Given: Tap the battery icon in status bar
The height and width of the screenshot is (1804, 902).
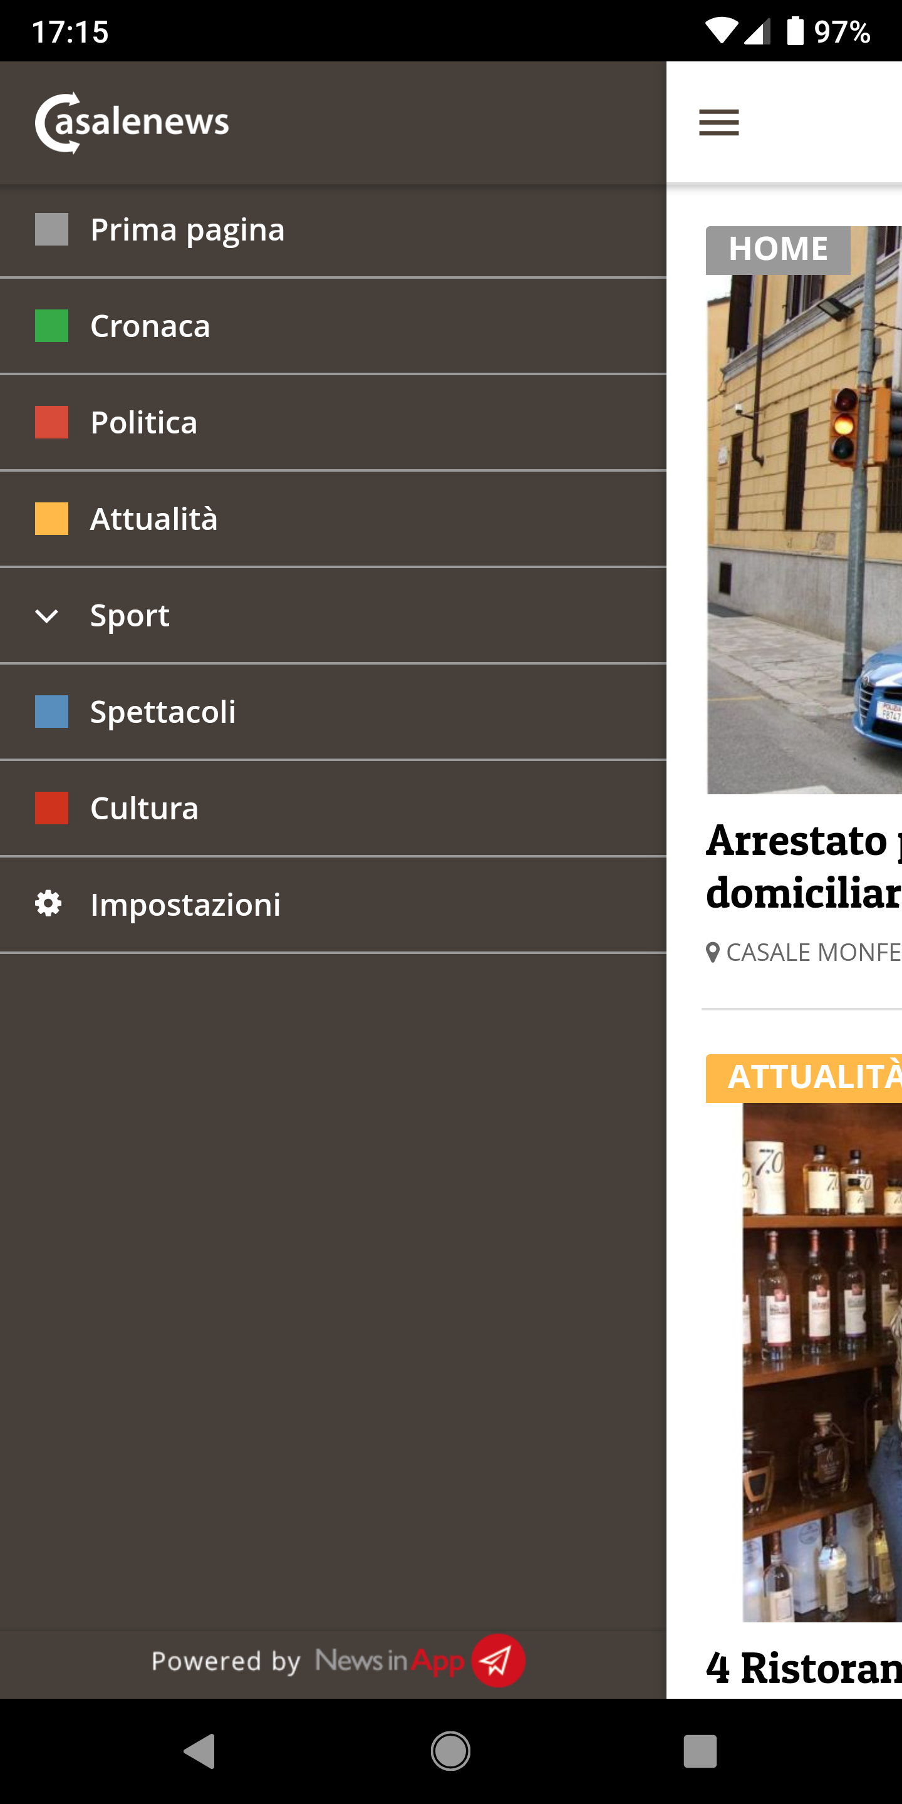Looking at the screenshot, I should [796, 31].
